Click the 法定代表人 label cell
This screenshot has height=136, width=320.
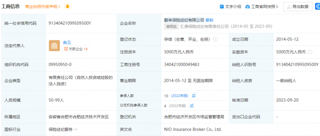tap(23, 46)
